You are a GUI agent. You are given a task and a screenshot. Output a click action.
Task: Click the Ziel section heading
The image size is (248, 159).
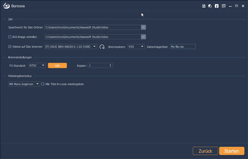[x=10, y=19]
